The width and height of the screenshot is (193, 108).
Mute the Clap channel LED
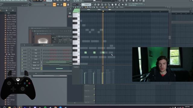pos(22,53)
